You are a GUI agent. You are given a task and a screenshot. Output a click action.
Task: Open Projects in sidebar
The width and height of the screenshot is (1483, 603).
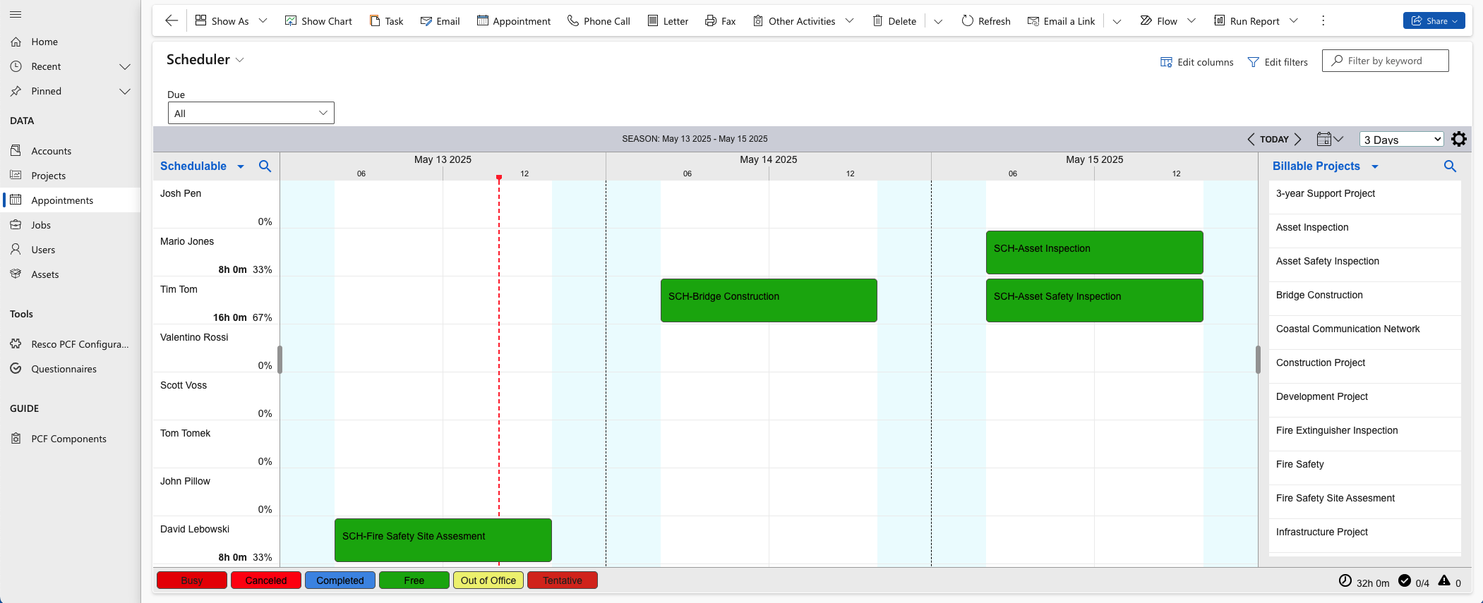(71, 176)
